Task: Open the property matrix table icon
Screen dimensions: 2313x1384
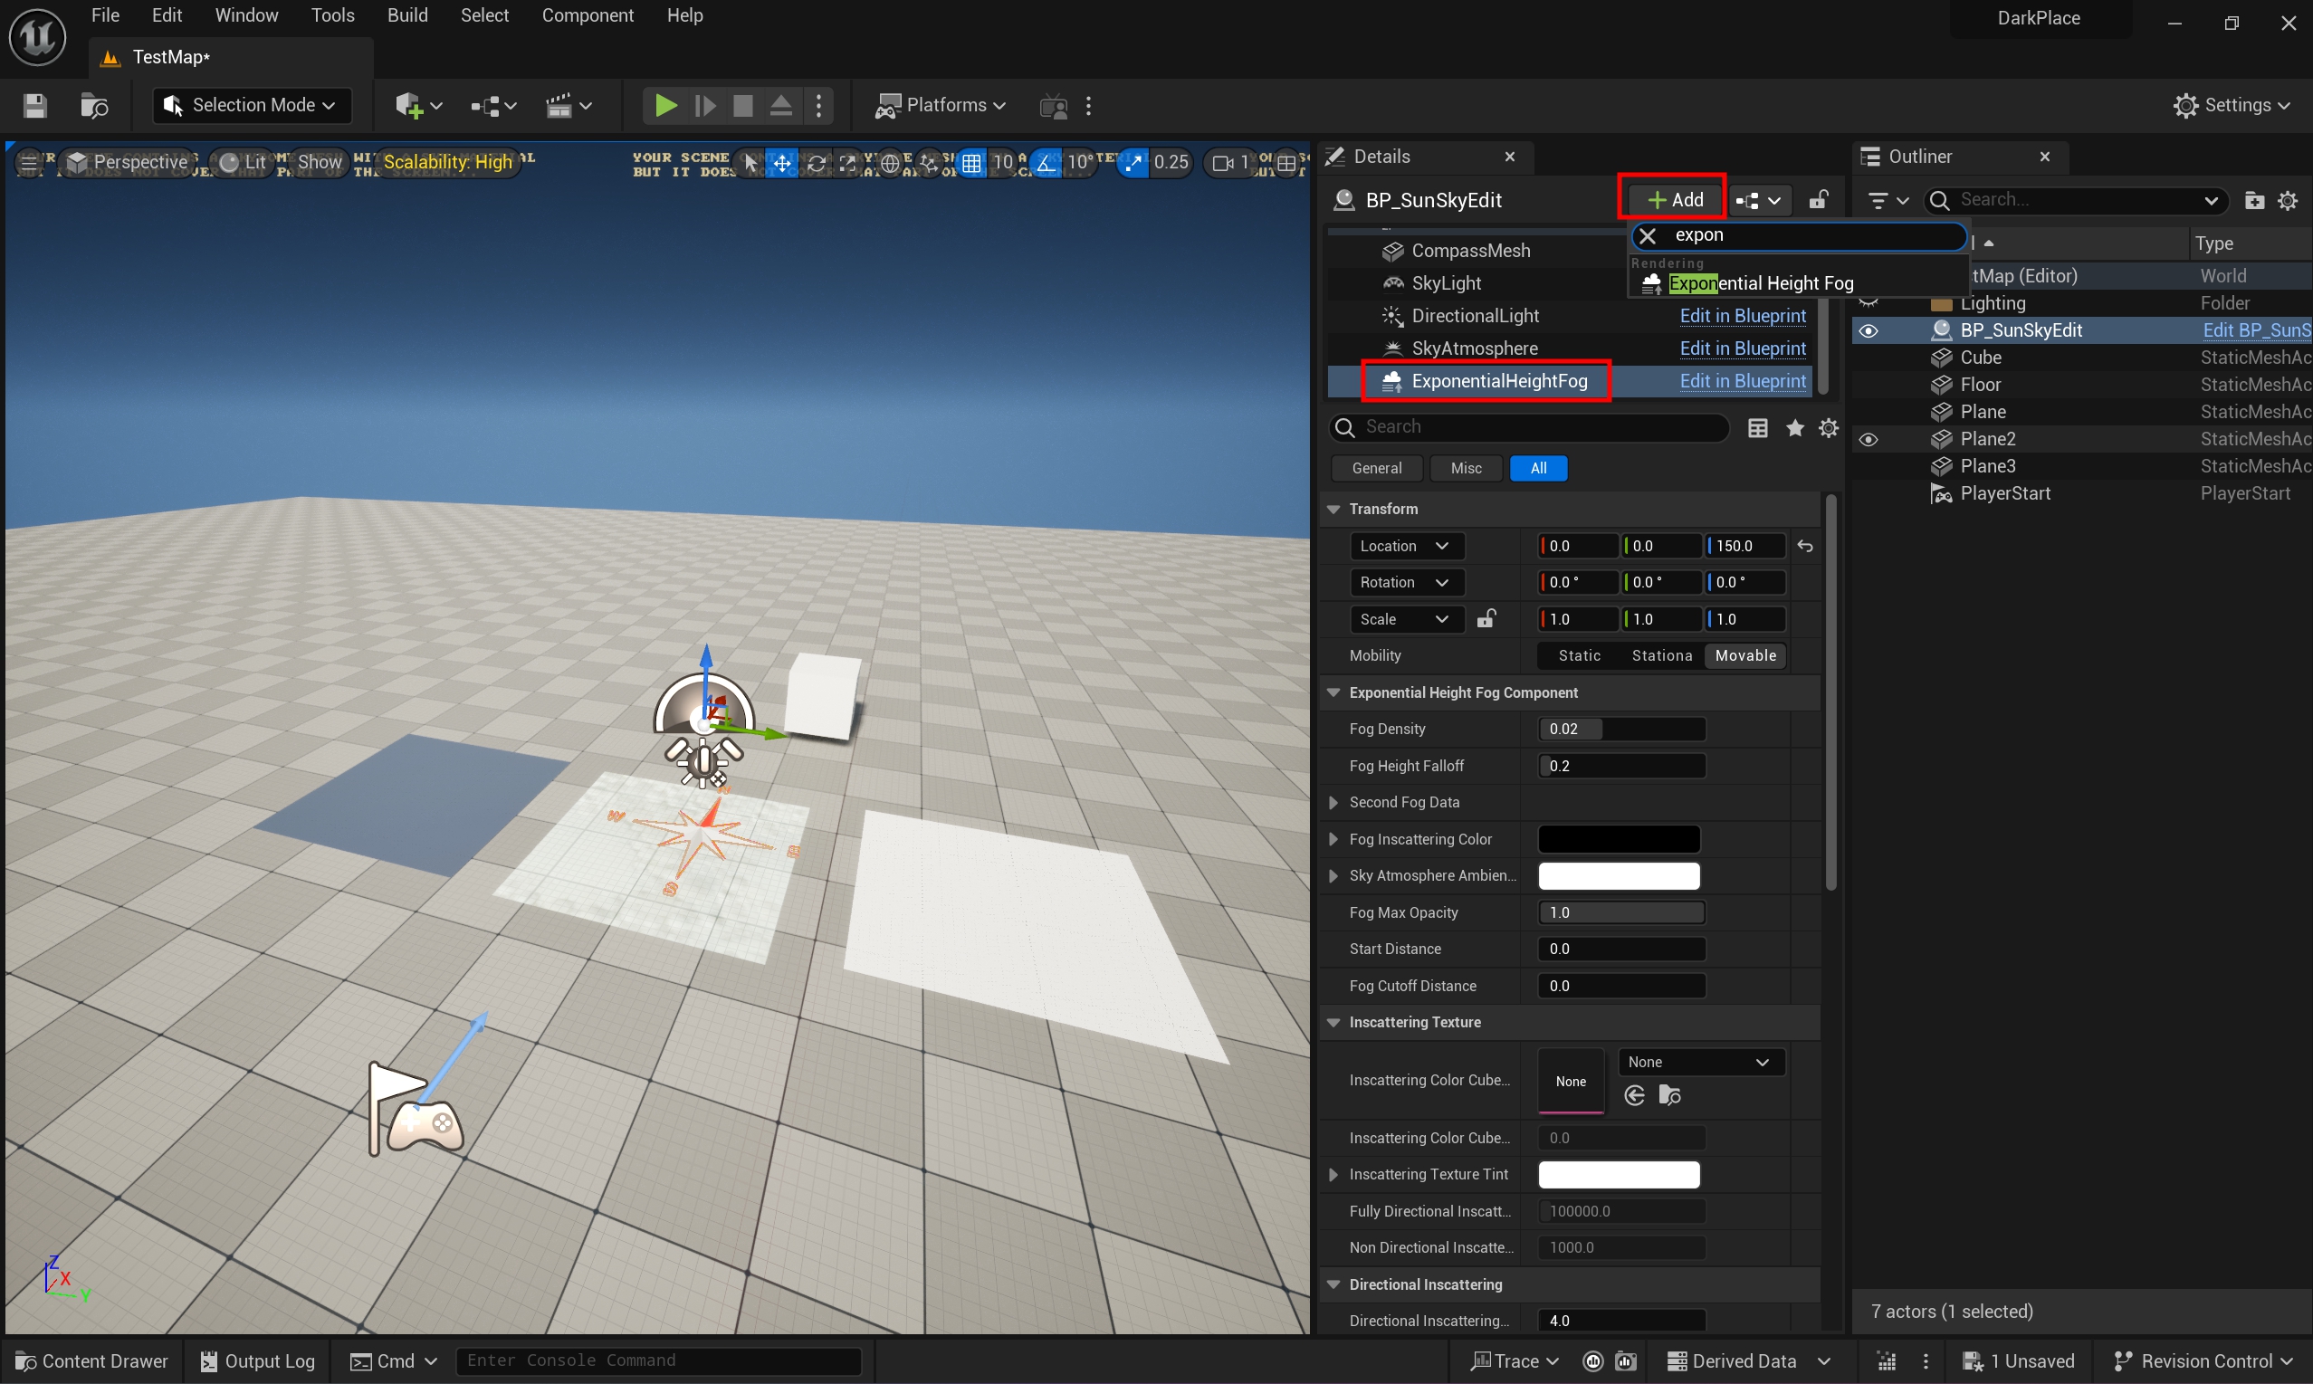Action: pos(1757,428)
